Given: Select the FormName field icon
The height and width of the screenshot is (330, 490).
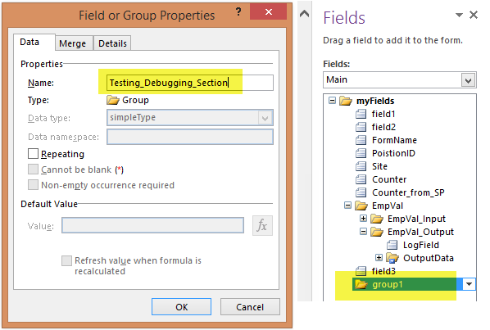Looking at the screenshot, I should tap(361, 140).
